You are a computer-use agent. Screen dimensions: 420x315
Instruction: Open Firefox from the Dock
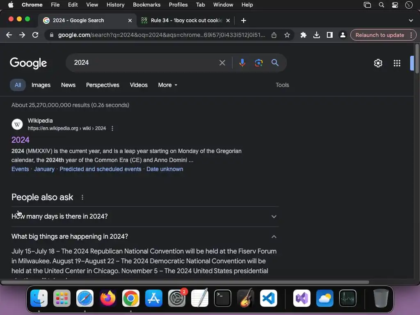108,298
